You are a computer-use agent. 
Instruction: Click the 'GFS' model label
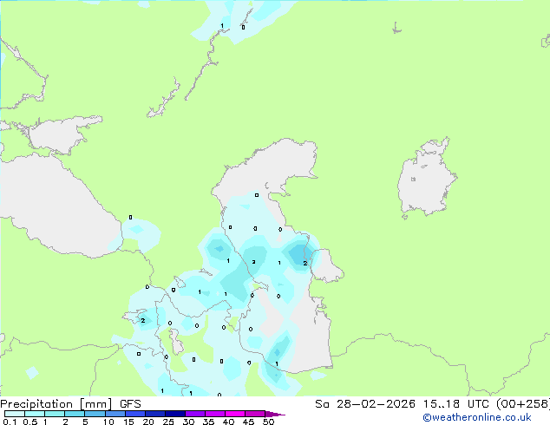click(130, 404)
